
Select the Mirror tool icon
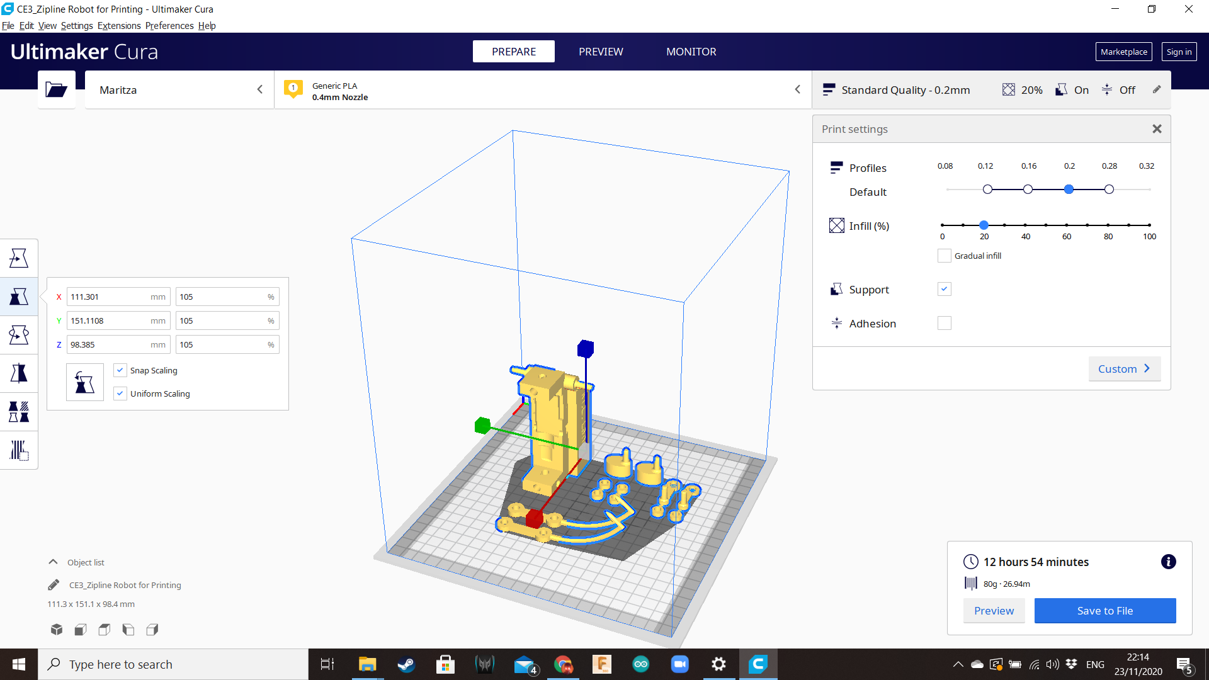click(x=19, y=373)
